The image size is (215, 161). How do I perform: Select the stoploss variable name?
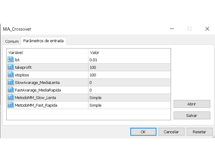22,75
